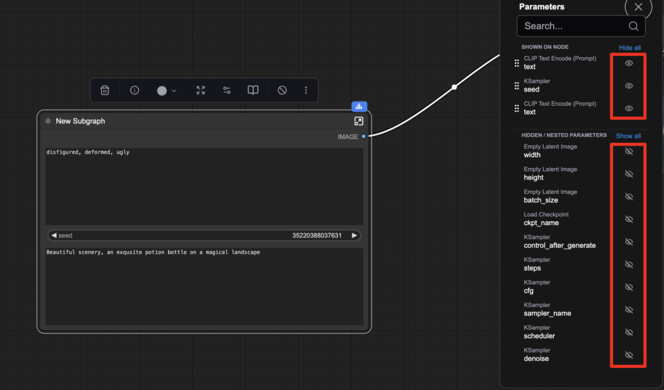
Task: Open node info icon in toolbar
Action: [x=135, y=90]
